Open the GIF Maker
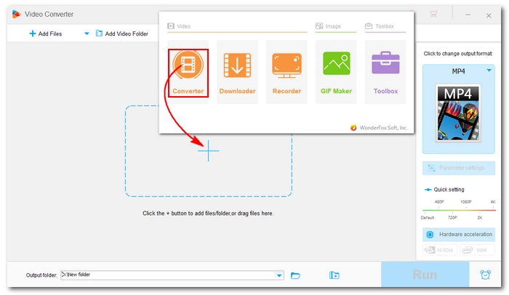 [x=336, y=73]
